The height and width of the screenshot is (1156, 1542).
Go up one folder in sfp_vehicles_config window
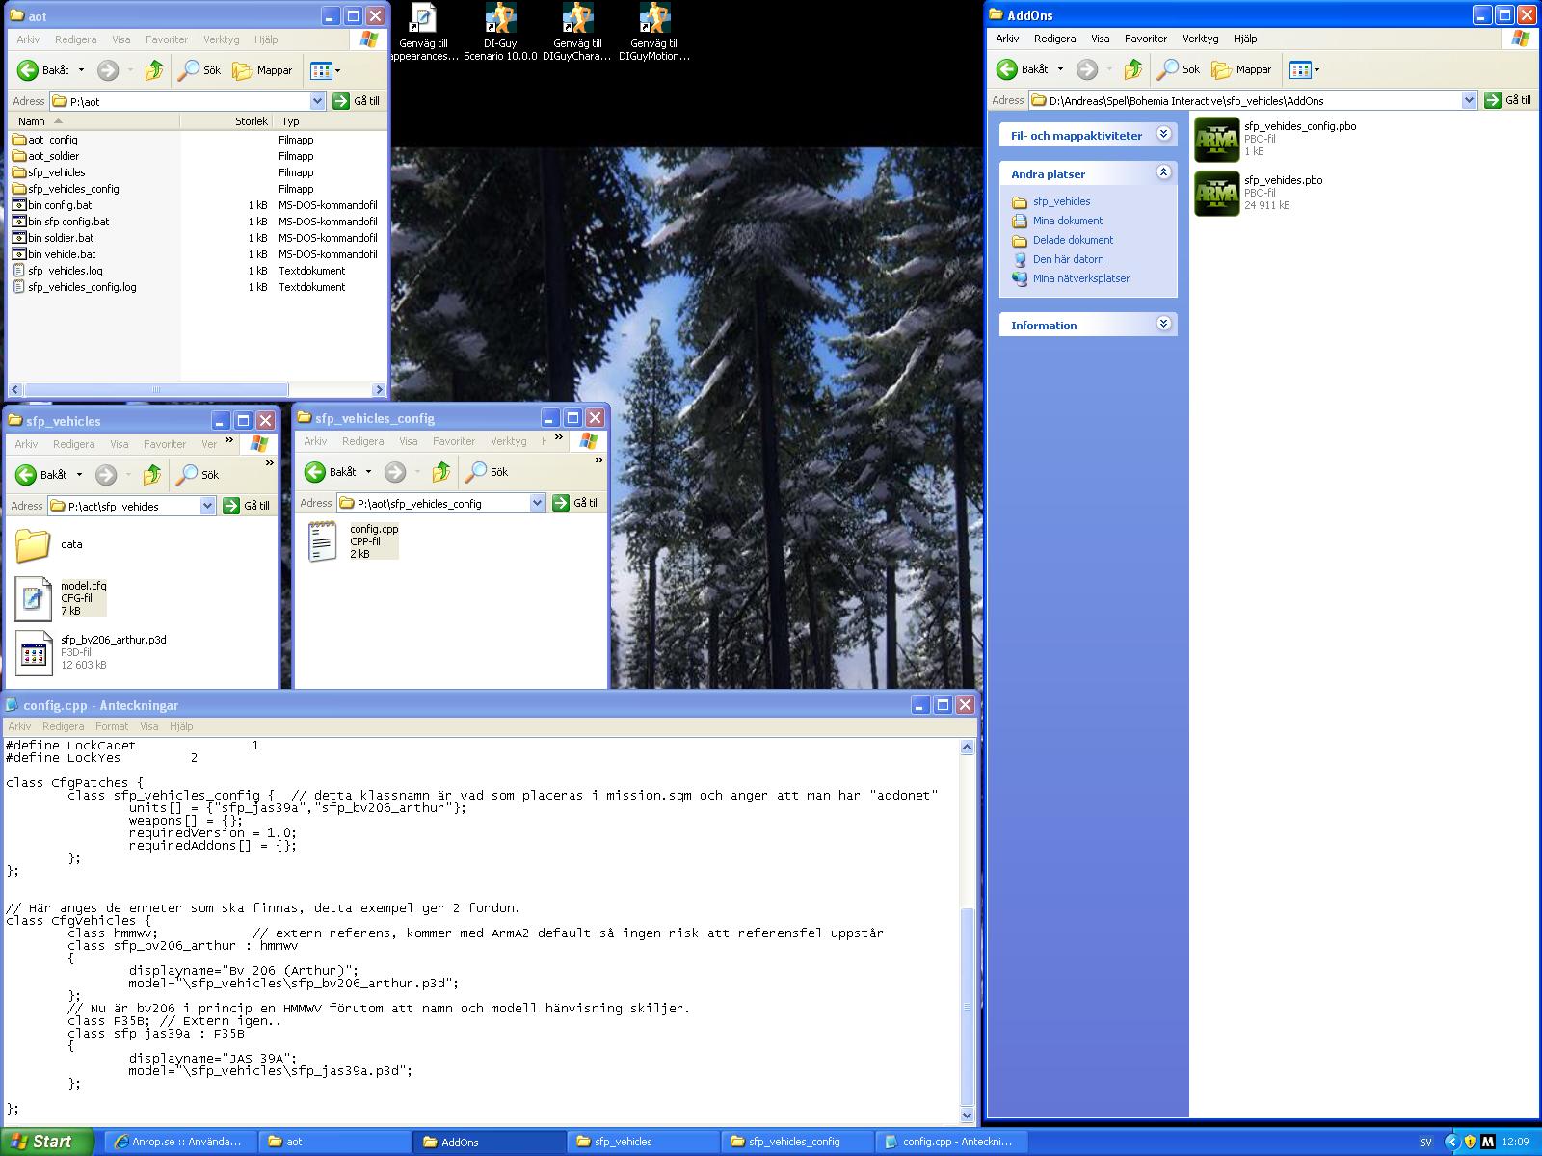[441, 472]
